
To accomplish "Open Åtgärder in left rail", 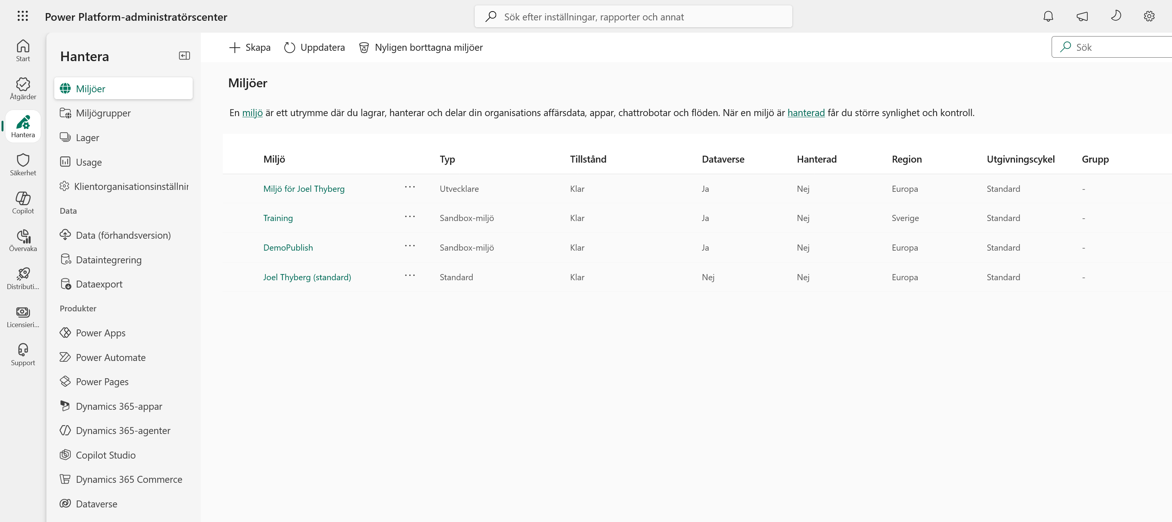I will [x=23, y=88].
